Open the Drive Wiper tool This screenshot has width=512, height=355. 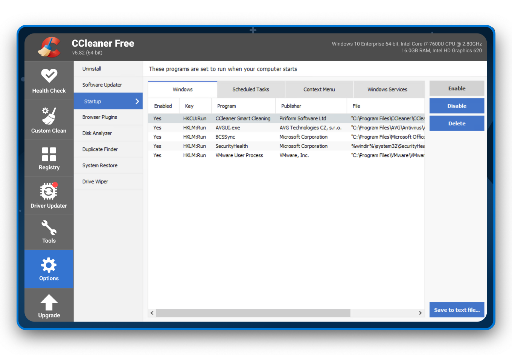click(95, 181)
